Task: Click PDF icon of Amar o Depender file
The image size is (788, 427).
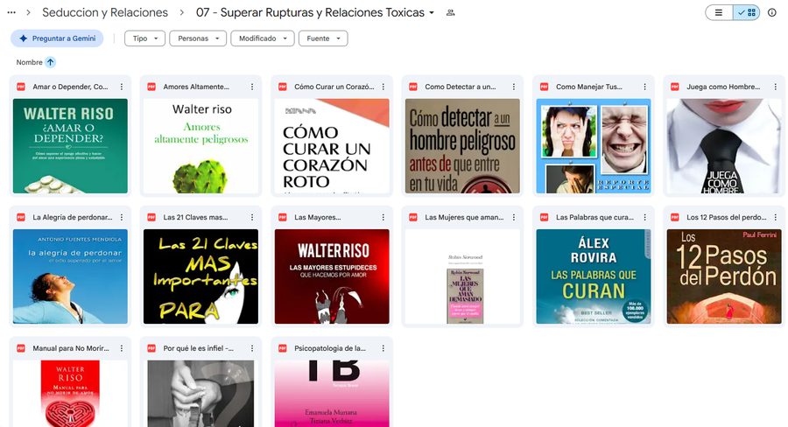Action: [x=21, y=87]
